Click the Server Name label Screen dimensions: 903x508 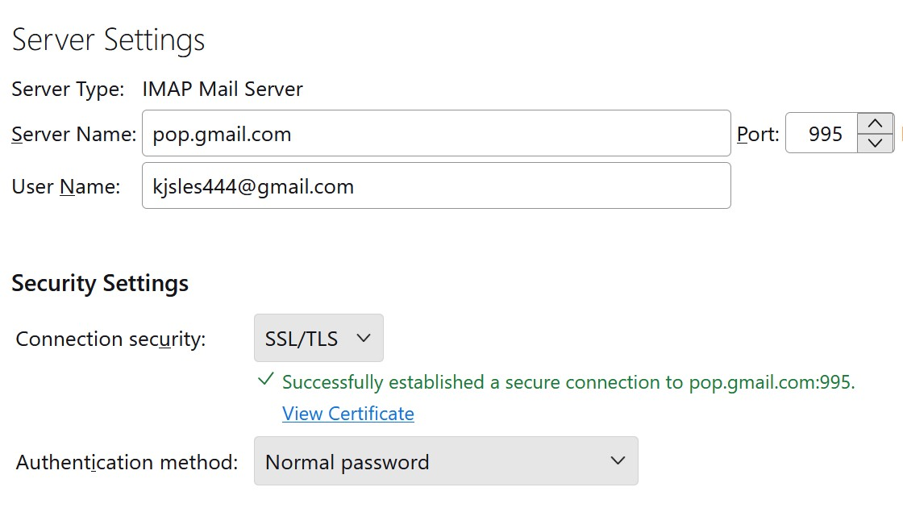tap(73, 135)
